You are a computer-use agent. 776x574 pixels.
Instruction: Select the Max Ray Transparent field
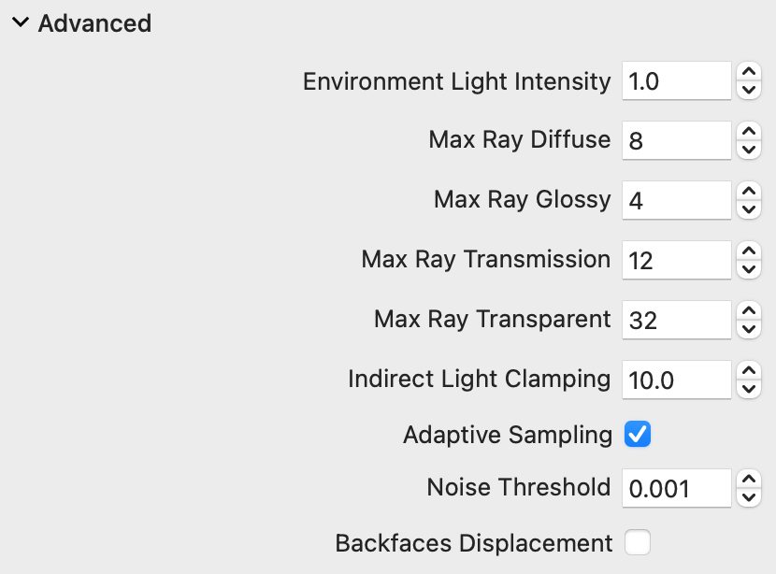pyautogui.click(x=675, y=321)
